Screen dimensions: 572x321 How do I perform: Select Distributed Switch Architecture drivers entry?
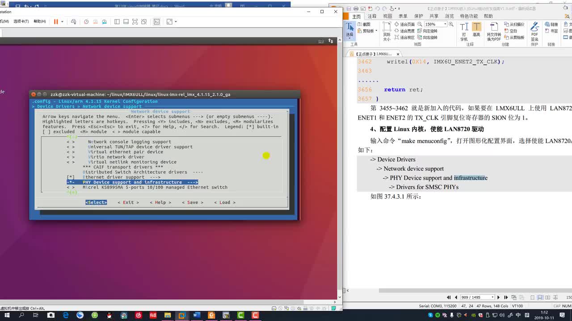click(143, 172)
